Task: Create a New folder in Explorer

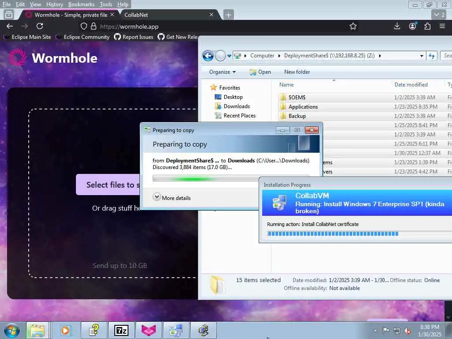Action: [x=297, y=72]
